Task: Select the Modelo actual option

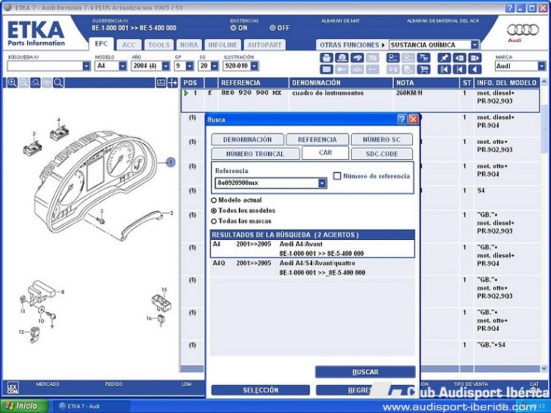Action: pyautogui.click(x=214, y=200)
